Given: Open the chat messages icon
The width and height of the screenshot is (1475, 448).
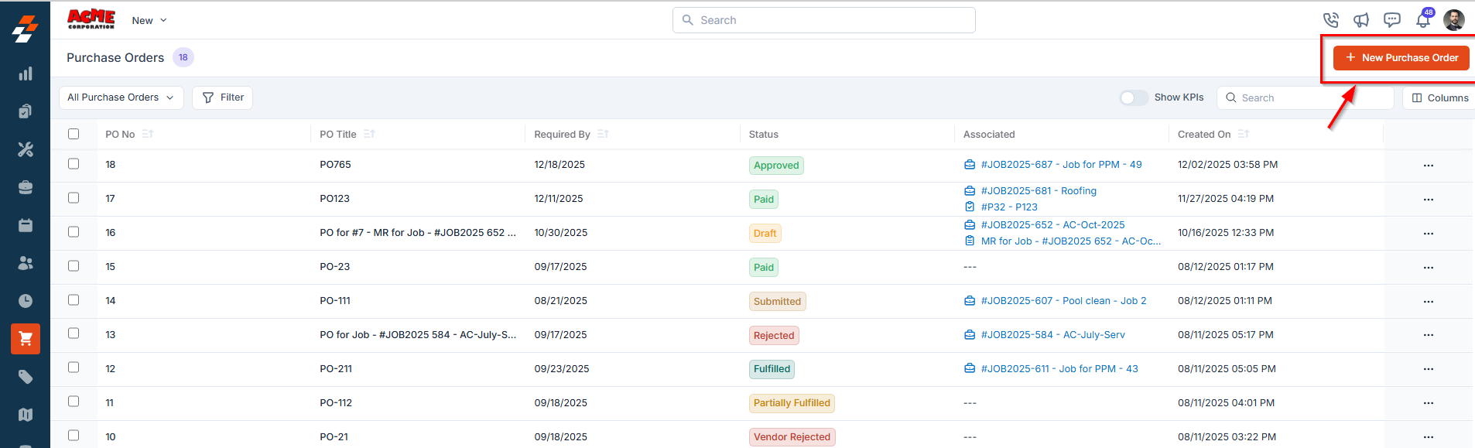Looking at the screenshot, I should click(1392, 20).
